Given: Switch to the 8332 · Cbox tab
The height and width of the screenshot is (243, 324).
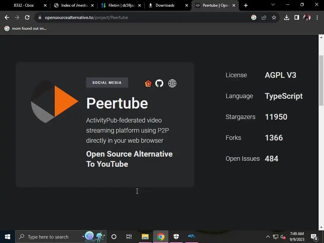Looking at the screenshot, I should point(24,5).
